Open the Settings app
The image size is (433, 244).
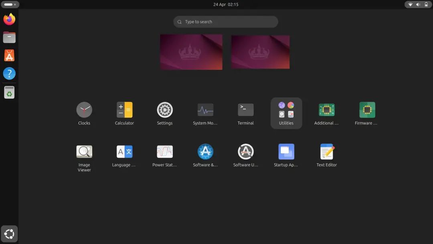pos(164,109)
